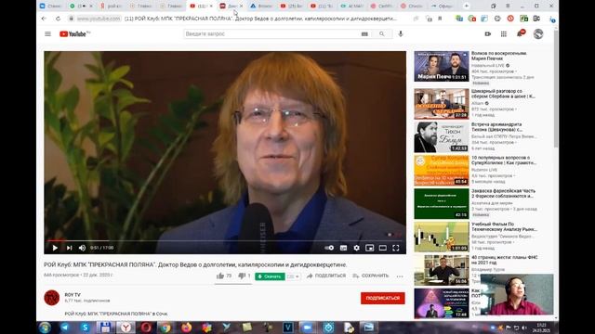The width and height of the screenshot is (595, 334).
Task: Expand the download quality dropdown
Action: coord(293,276)
